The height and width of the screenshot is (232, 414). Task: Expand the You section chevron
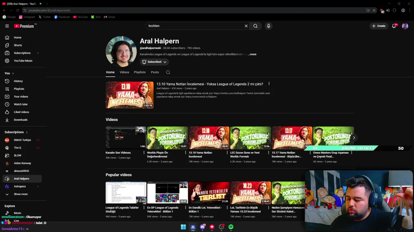[13, 73]
